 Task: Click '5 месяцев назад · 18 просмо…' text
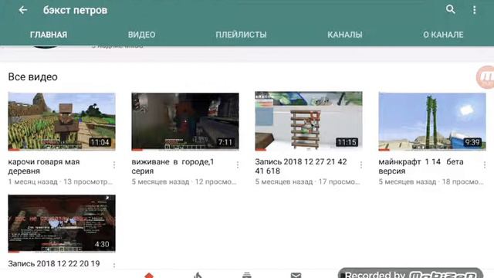point(431,182)
